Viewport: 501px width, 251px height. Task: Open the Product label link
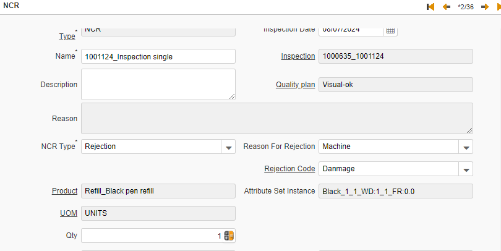(64, 191)
